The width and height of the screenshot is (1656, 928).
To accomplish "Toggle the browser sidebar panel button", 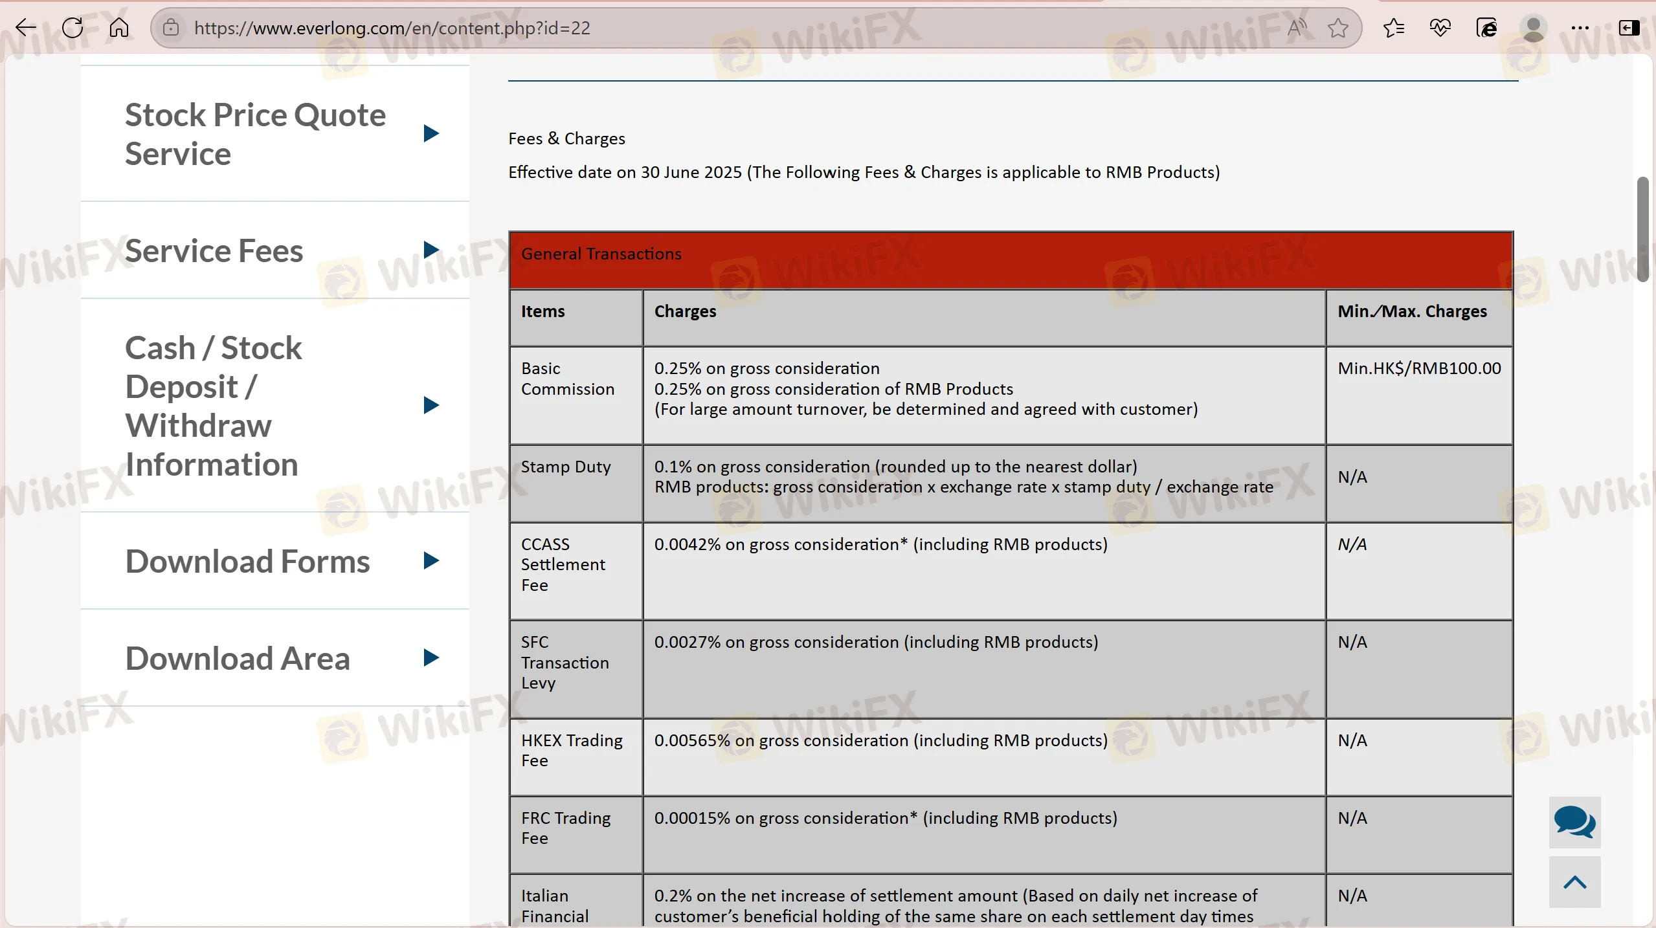I will 1629,28.
